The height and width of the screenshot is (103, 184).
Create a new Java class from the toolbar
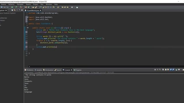[28, 7]
